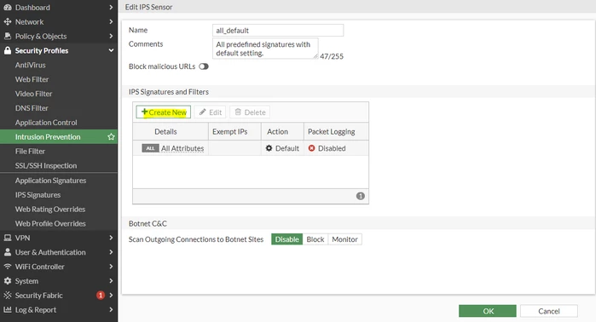Click the green OK button
Image resolution: width=596 pixels, height=322 pixels.
[x=488, y=311]
